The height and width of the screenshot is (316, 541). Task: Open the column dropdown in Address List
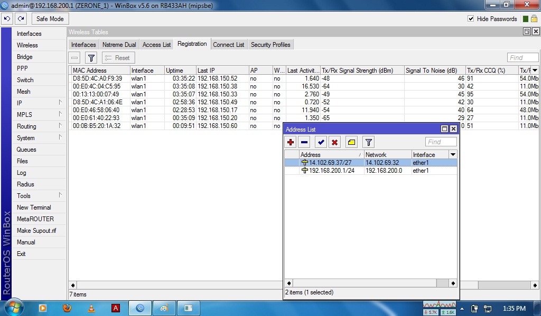coord(453,154)
